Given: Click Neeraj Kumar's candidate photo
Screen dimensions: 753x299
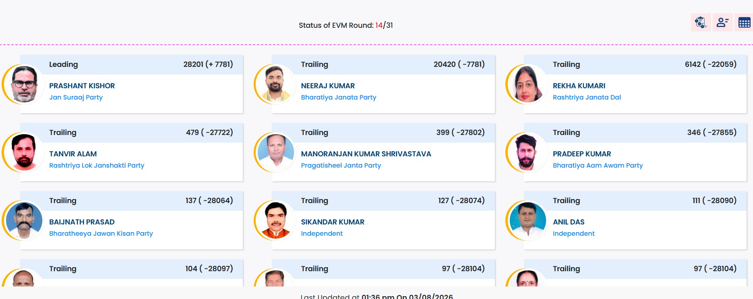Looking at the screenshot, I should [x=275, y=84].
